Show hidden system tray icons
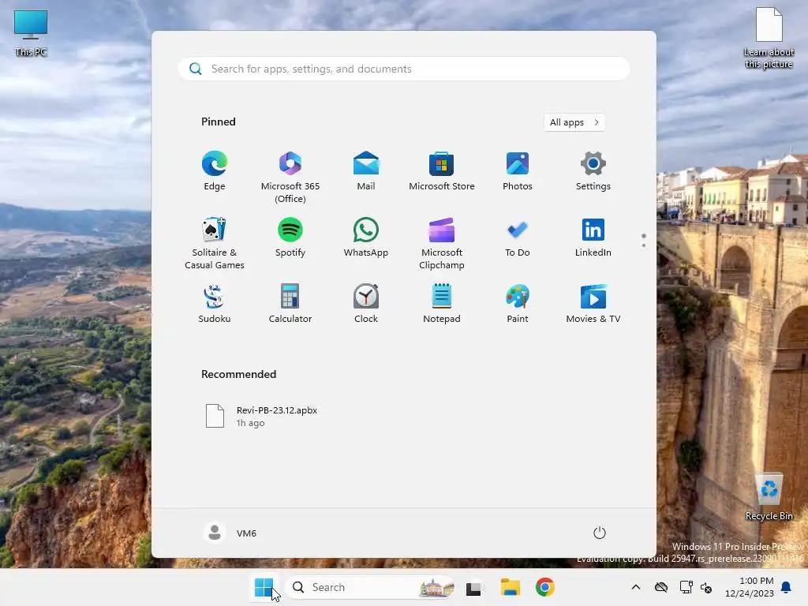Screen dimensions: 808x606 [636, 587]
